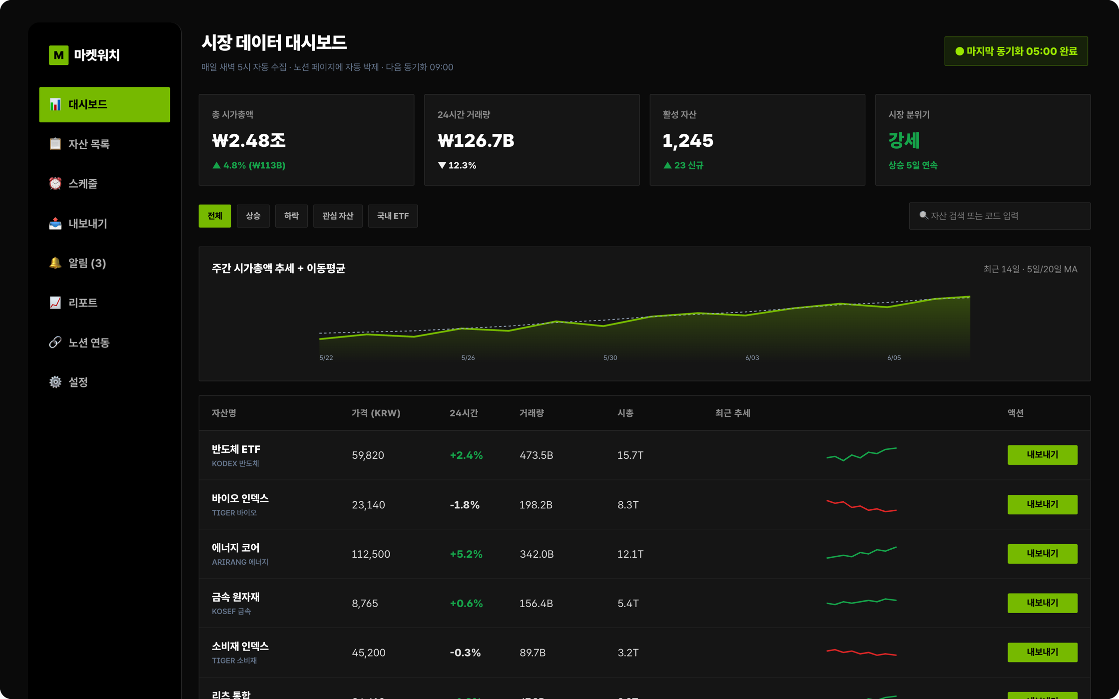Open 설정 from the sidebar

coord(104,382)
